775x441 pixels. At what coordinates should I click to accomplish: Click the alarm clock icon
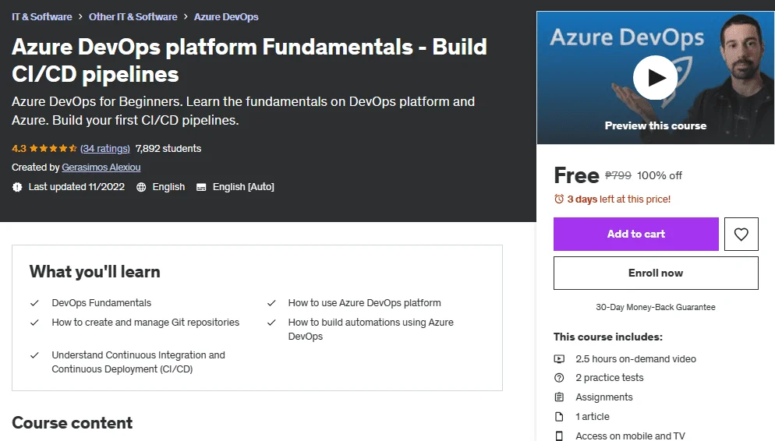(559, 199)
